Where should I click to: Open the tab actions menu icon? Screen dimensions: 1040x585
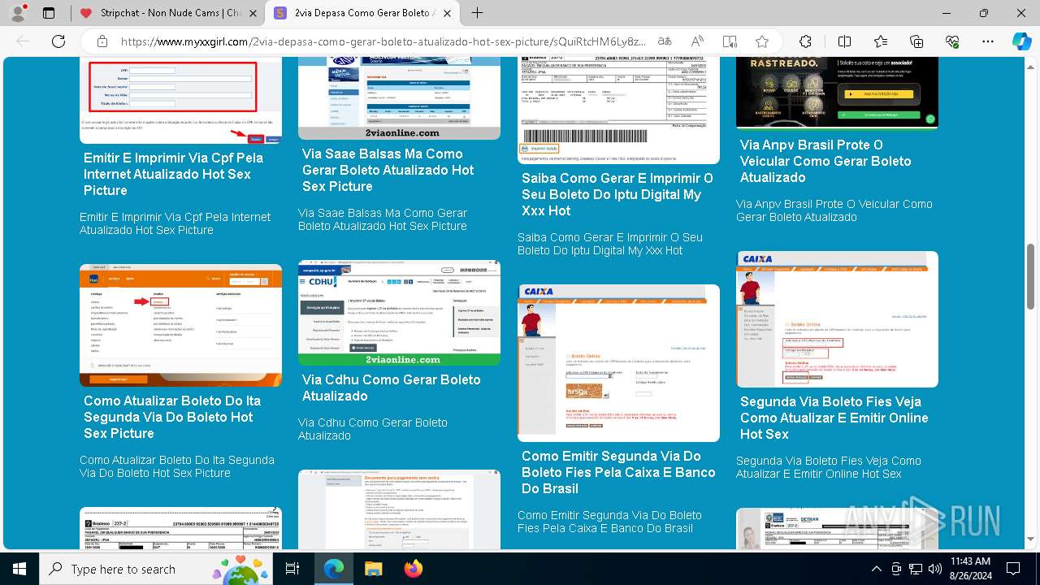click(x=49, y=13)
